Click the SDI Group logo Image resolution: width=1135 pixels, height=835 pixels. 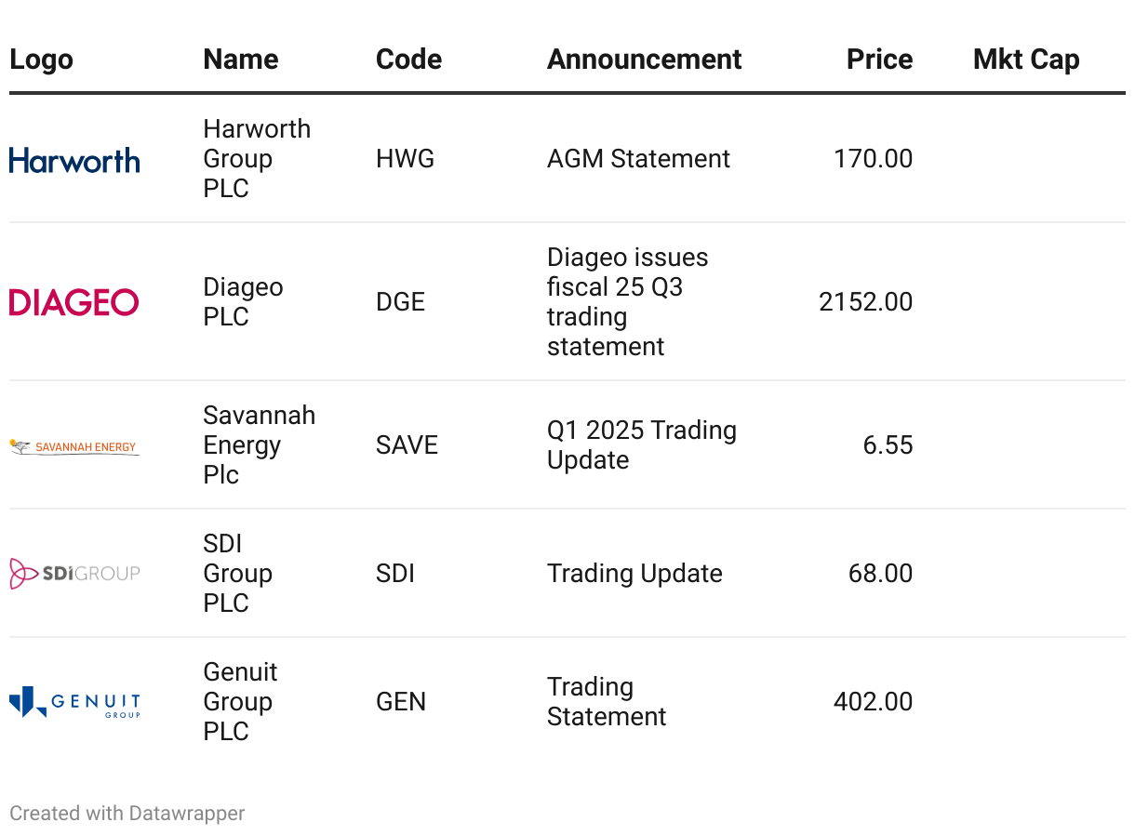tap(74, 574)
